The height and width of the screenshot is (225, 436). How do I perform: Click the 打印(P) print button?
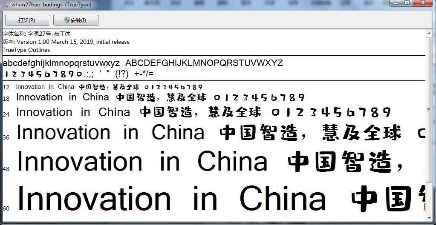point(28,20)
